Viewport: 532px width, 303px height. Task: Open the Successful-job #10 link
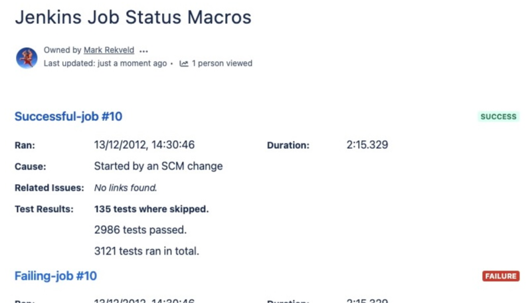click(68, 117)
